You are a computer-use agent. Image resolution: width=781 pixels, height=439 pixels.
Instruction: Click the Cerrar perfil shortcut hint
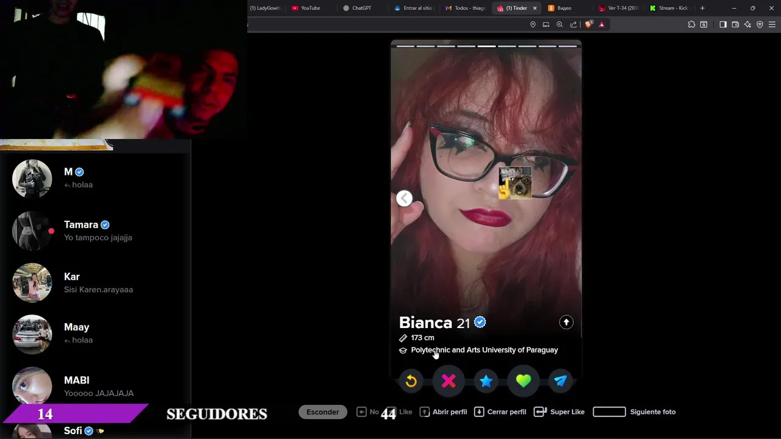pyautogui.click(x=500, y=412)
